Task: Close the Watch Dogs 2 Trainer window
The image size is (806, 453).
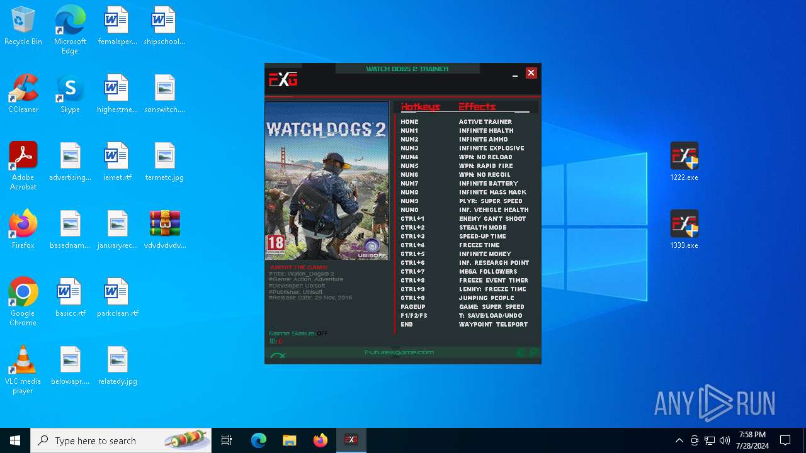Action: [x=531, y=73]
